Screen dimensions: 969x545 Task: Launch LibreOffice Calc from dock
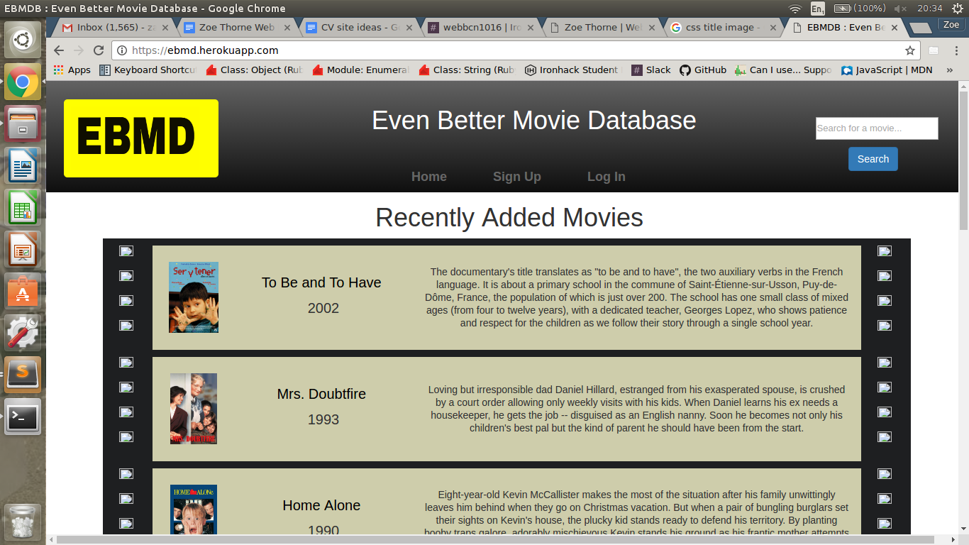point(23,208)
